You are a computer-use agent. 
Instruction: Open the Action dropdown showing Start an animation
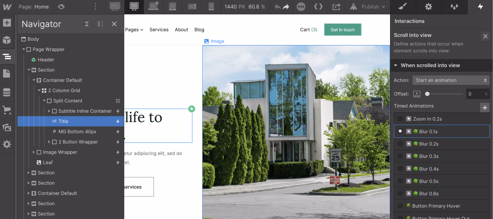coord(451,80)
